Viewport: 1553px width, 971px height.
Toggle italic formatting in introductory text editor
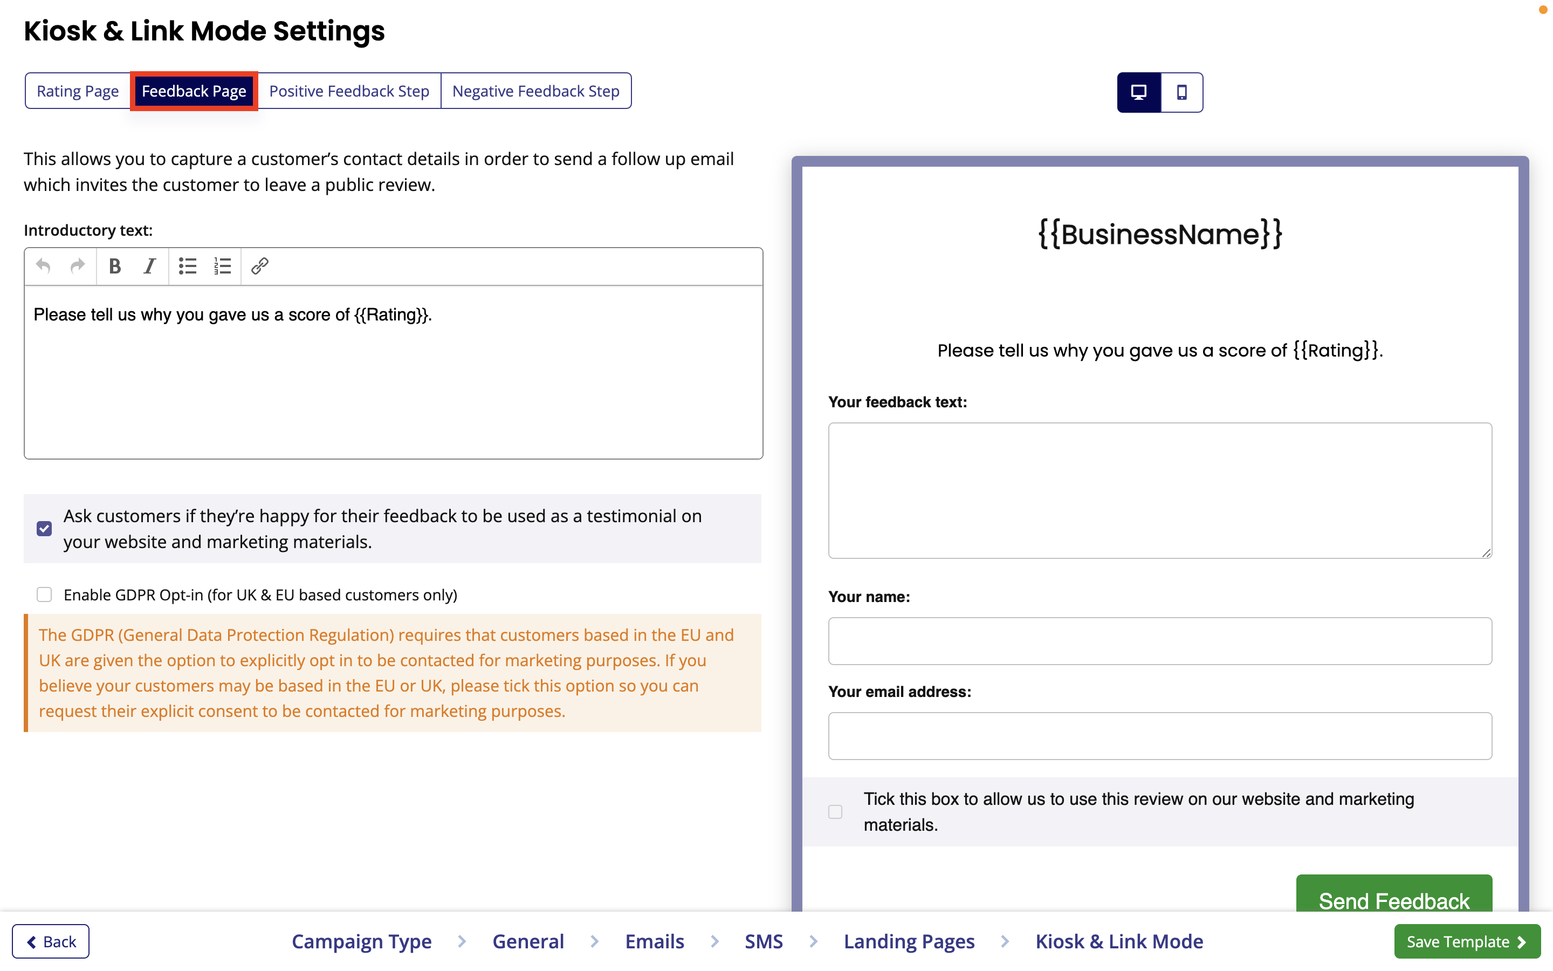pyautogui.click(x=149, y=266)
